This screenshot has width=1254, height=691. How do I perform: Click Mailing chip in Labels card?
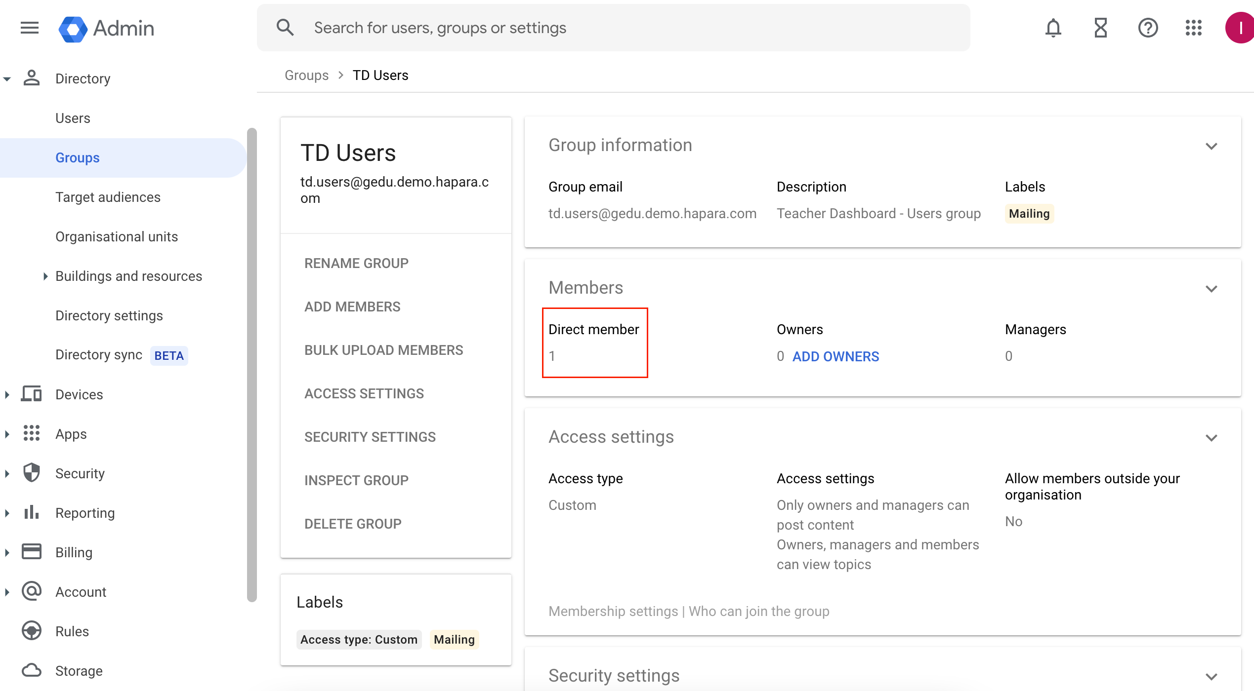[454, 640]
